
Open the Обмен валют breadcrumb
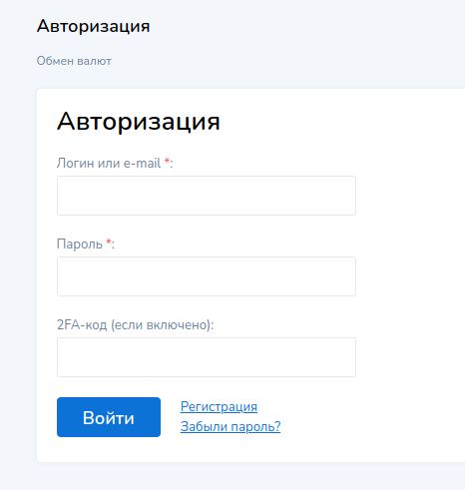click(74, 61)
